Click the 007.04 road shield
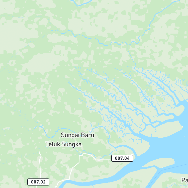Image resolution: width=188 pixels, height=188 pixels. 122,158
